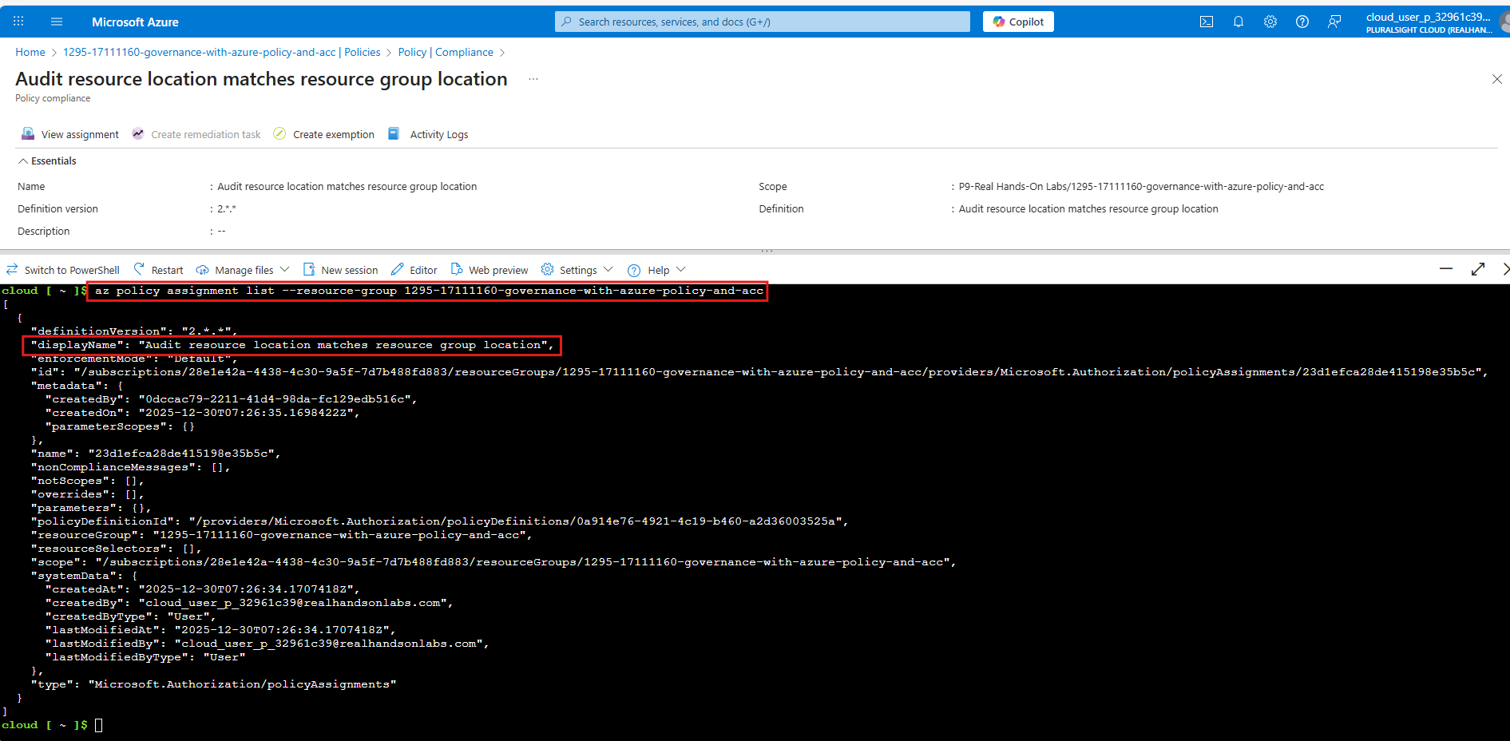Collapse the Essentials section

pos(46,160)
